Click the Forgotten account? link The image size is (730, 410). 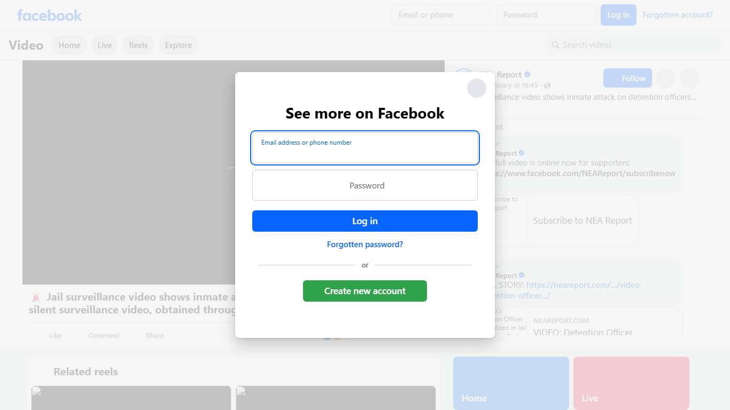(678, 15)
